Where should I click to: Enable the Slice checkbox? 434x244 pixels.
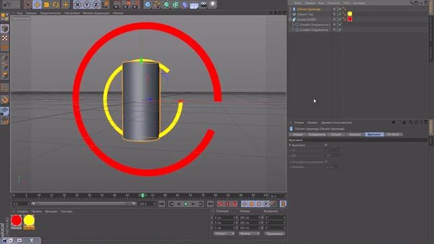click(325, 145)
